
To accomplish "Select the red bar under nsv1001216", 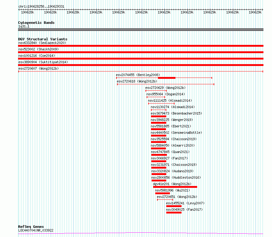I will coord(141,59).
